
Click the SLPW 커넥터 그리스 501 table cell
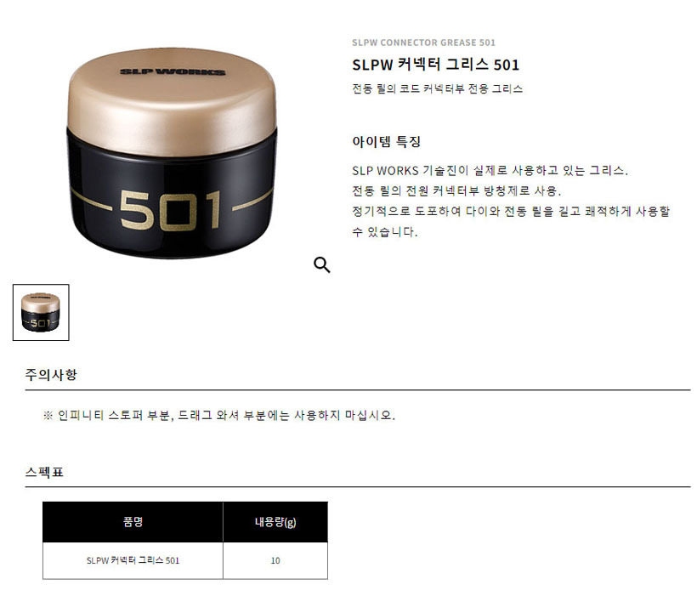(133, 560)
